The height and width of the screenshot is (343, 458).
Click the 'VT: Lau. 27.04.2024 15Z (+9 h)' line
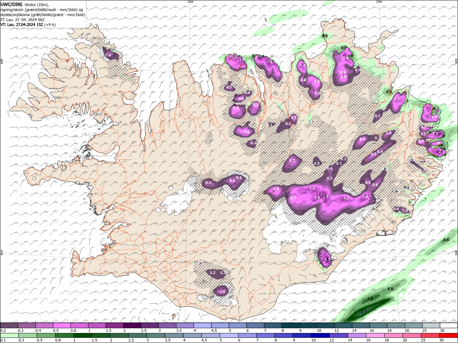[x=28, y=25]
